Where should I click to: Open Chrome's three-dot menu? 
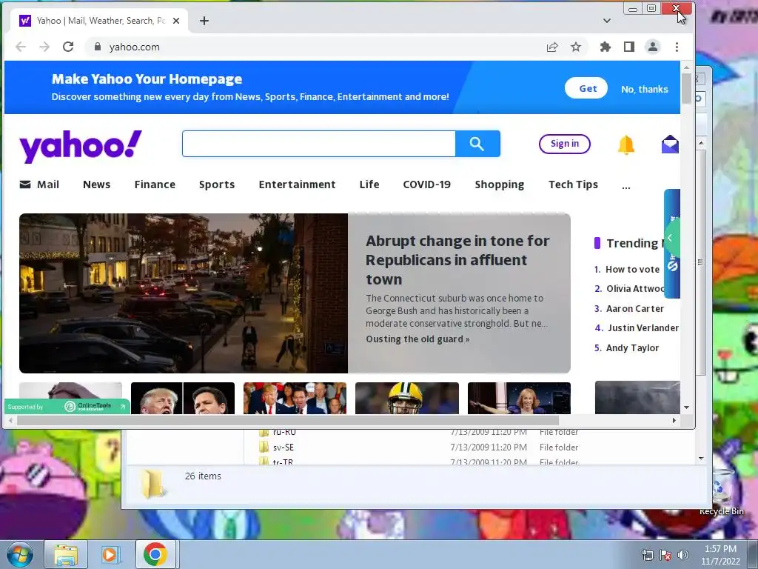[677, 47]
